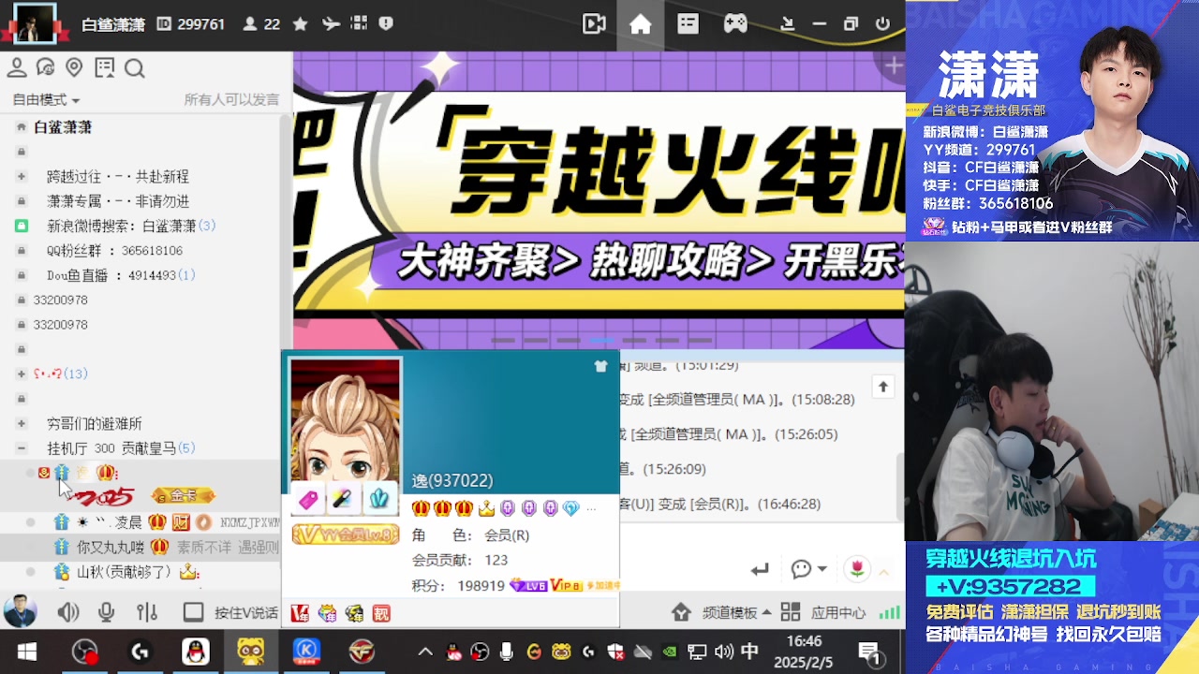Expand the 穷哥们的避难所 channel
The width and height of the screenshot is (1199, 674).
[x=21, y=423]
